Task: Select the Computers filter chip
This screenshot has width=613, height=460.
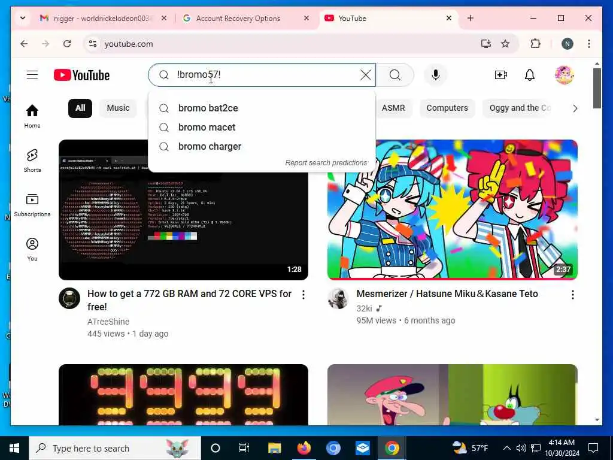Action: click(447, 108)
